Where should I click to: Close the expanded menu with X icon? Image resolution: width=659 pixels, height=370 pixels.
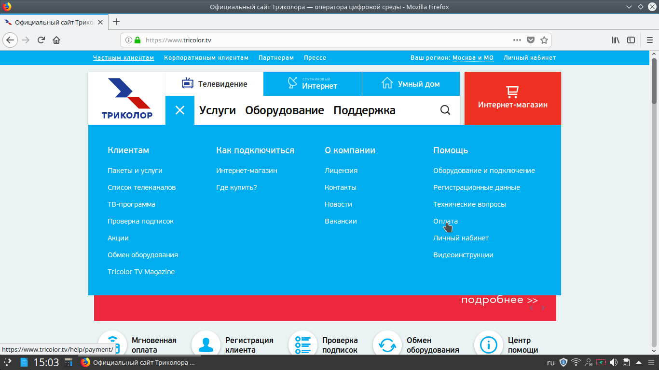[x=180, y=110]
